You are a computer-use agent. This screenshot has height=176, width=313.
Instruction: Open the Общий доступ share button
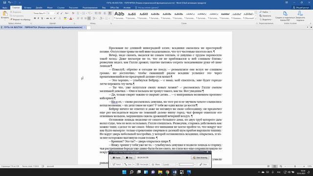click(x=301, y=8)
